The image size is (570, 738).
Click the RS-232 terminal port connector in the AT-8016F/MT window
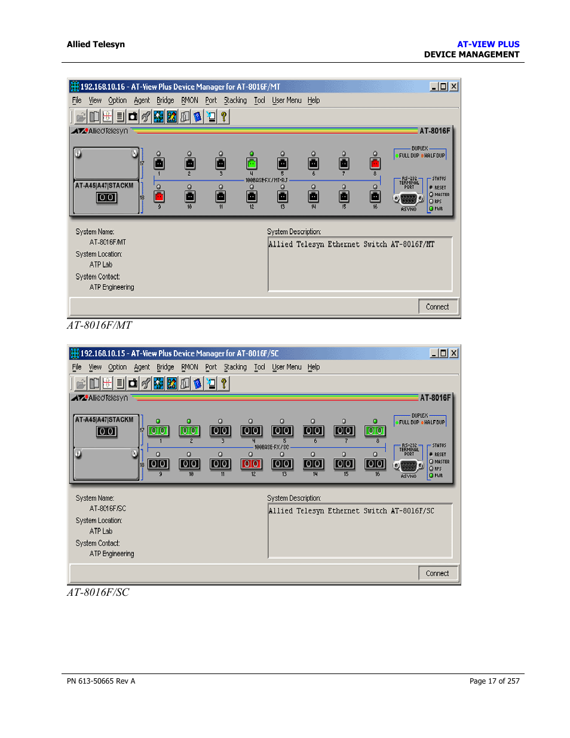(x=409, y=199)
